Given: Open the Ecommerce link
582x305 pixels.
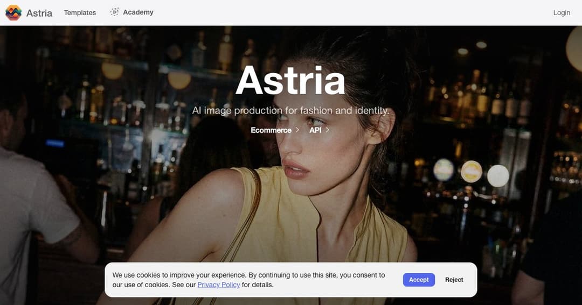Looking at the screenshot, I should point(271,130).
